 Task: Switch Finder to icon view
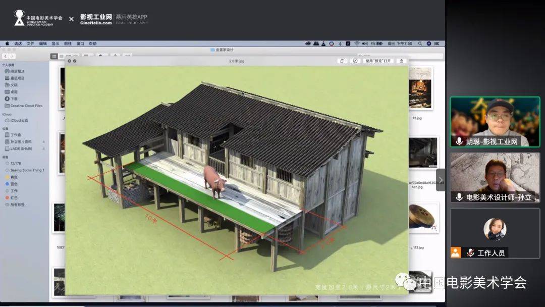click(x=54, y=56)
